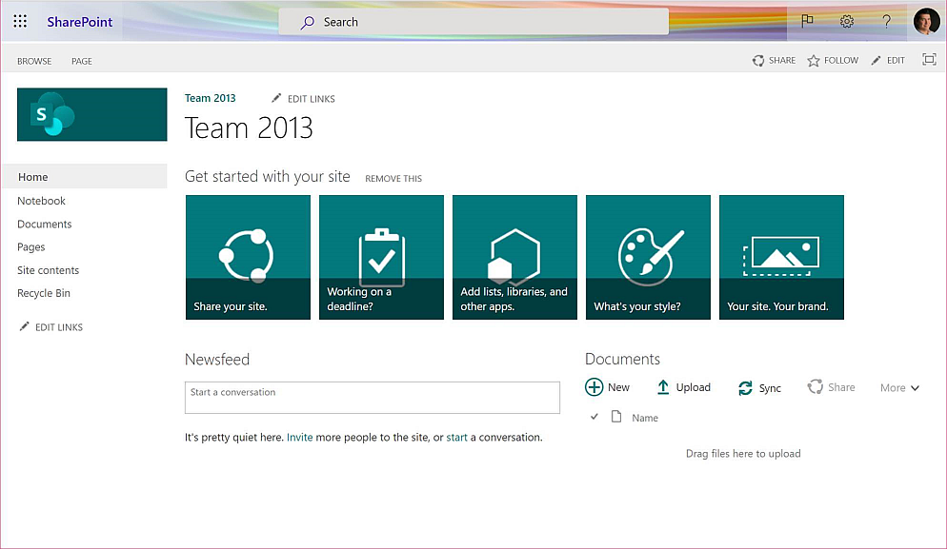This screenshot has width=947, height=549.
Task: Click the Get started with your site heading
Action: (268, 176)
